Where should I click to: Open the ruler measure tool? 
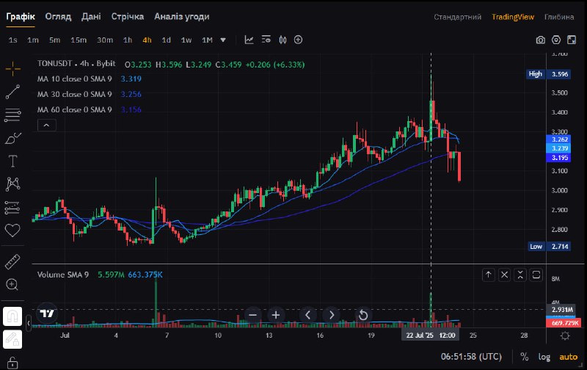coord(12,261)
